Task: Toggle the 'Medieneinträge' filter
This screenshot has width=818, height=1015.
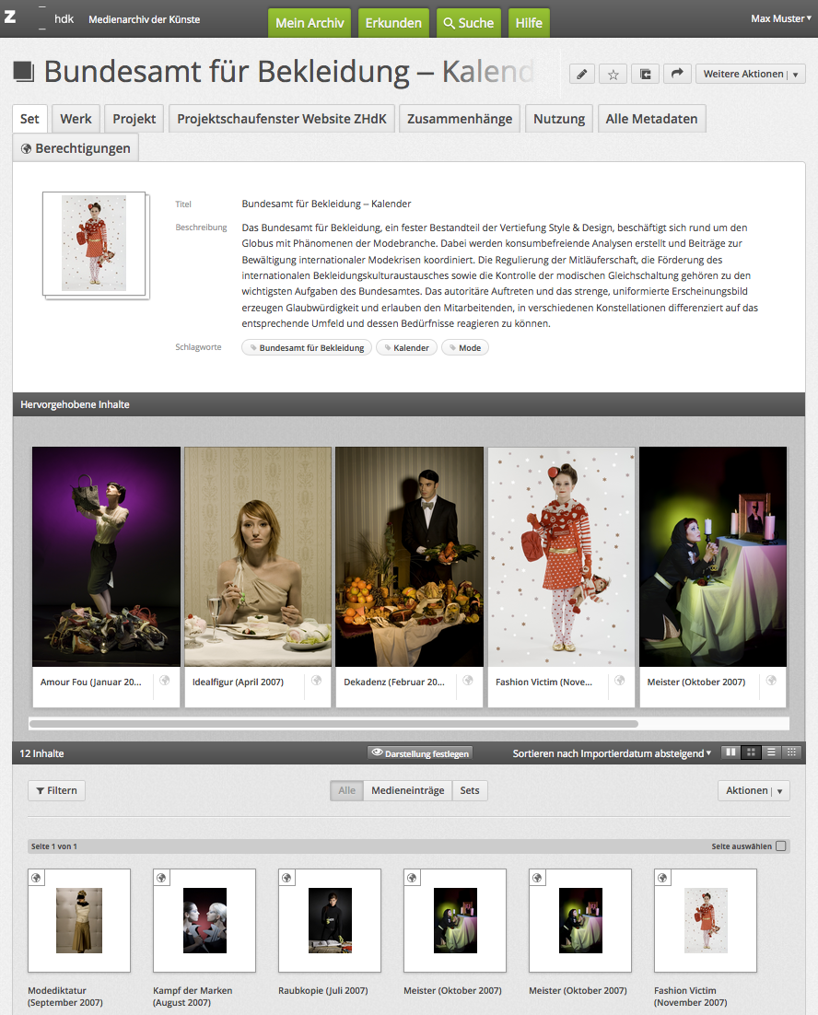Action: [x=407, y=790]
